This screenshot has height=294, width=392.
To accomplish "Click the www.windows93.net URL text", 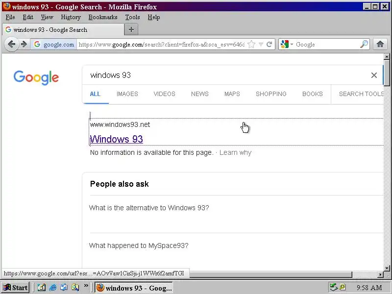I will click(120, 124).
